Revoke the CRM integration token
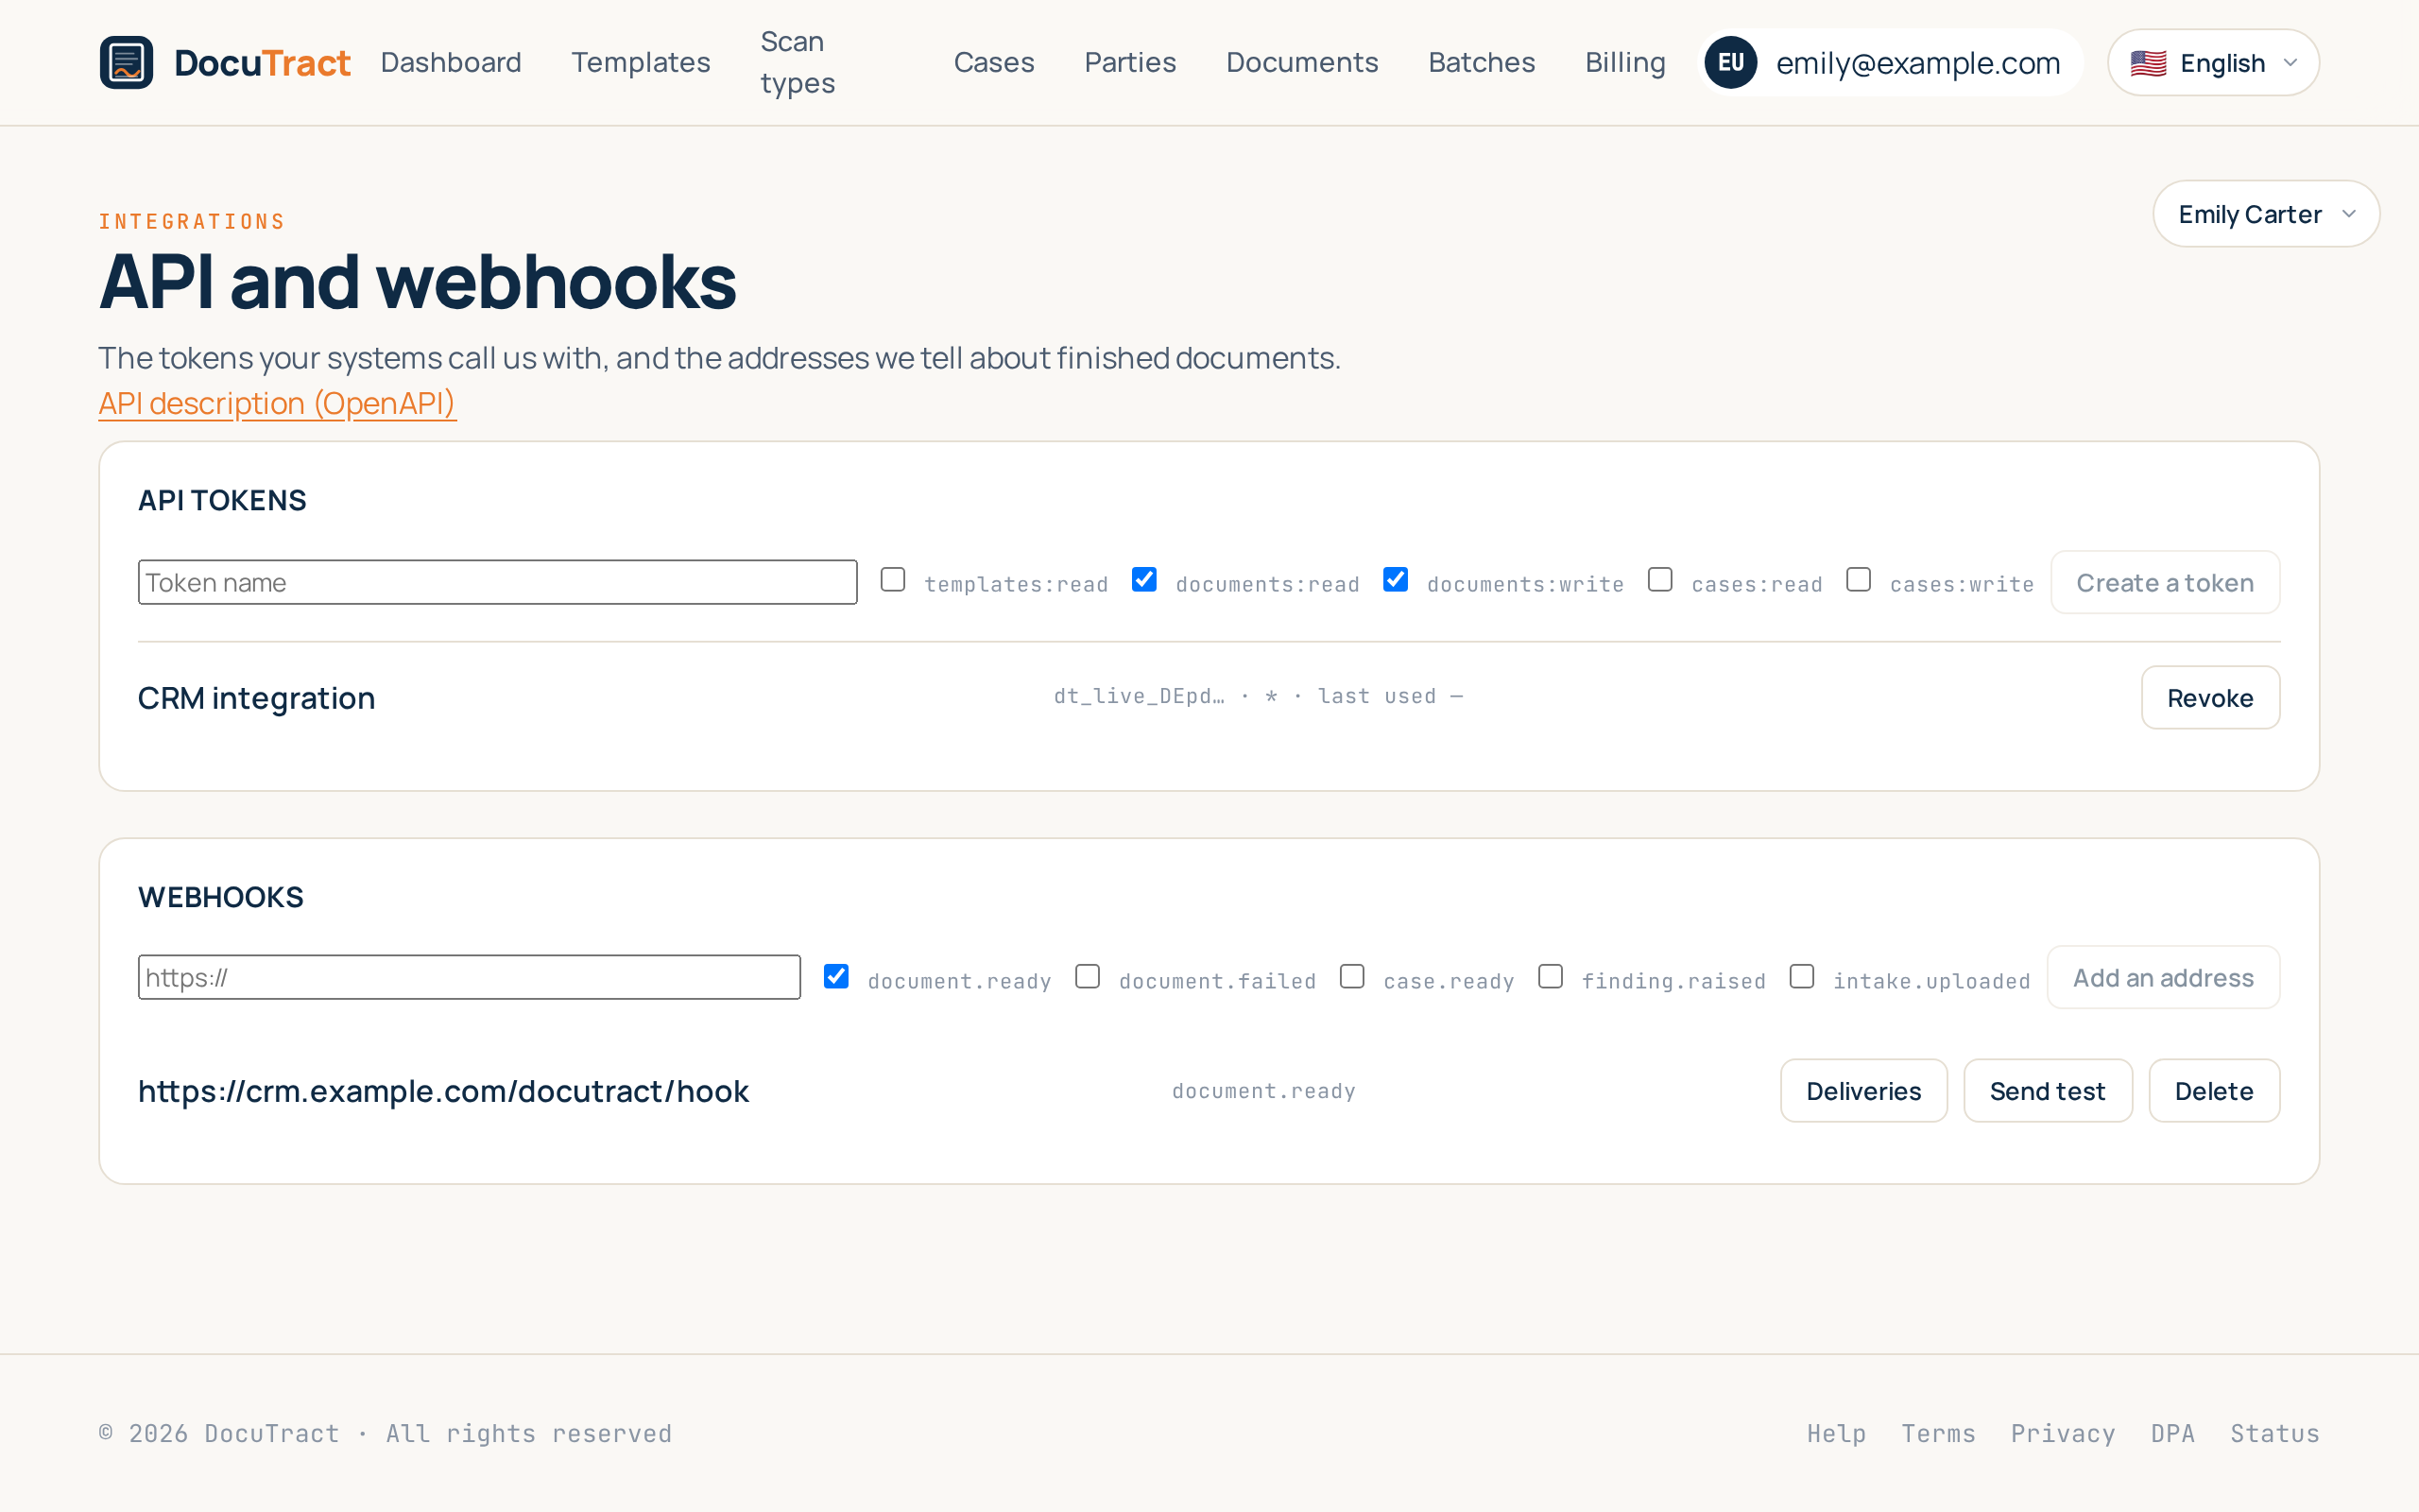2419x1512 pixels. (x=2210, y=698)
